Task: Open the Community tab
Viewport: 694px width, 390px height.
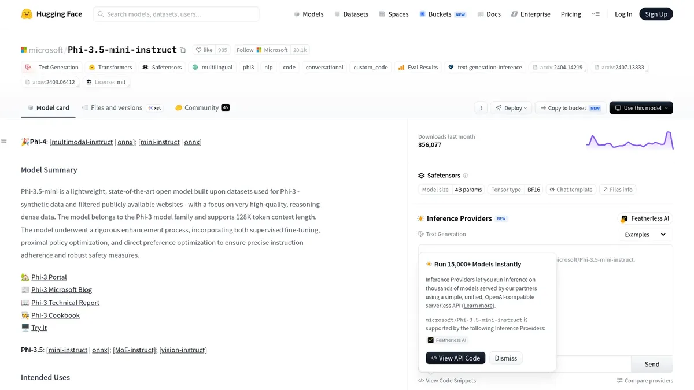Action: pos(202,108)
